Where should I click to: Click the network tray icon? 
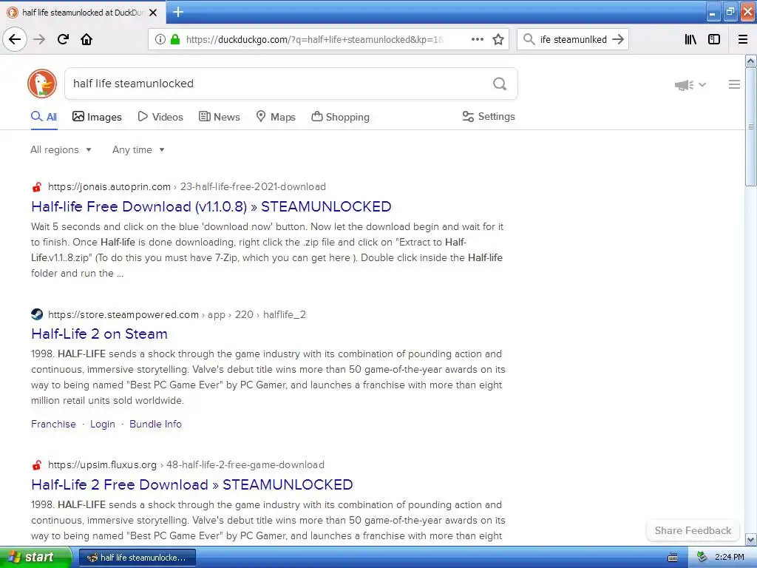(702, 558)
